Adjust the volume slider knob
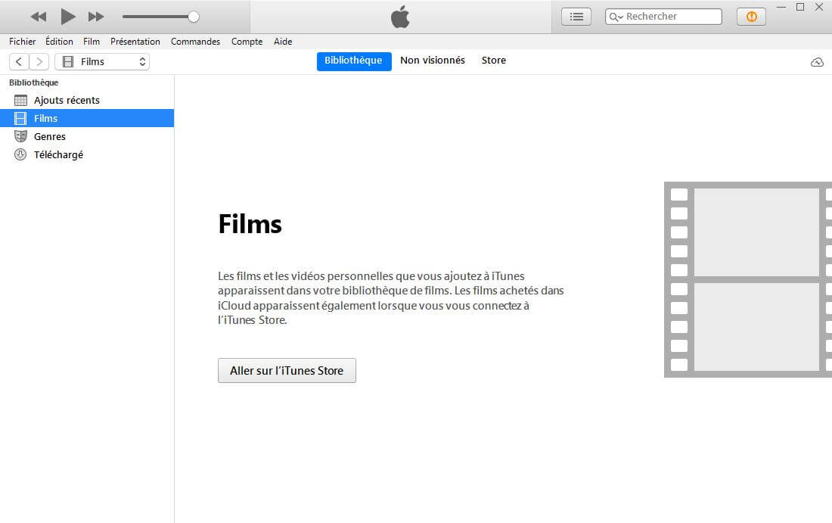This screenshot has height=523, width=832. coord(194,17)
